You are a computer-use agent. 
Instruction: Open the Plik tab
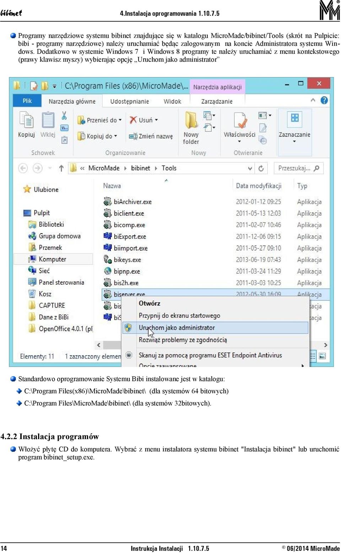[x=27, y=101]
